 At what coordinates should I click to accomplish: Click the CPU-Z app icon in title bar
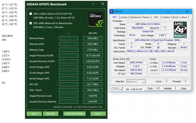click(112, 11)
